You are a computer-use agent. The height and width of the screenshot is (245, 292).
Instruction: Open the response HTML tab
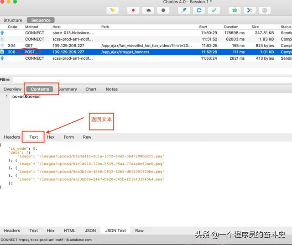(69, 230)
